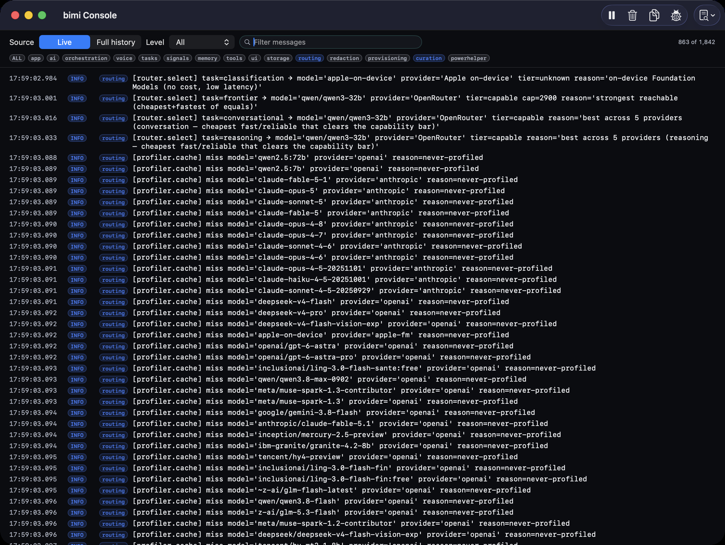Viewport: 725px width, 545px height.
Task: Open the Level dropdown set to All
Action: pyautogui.click(x=202, y=42)
